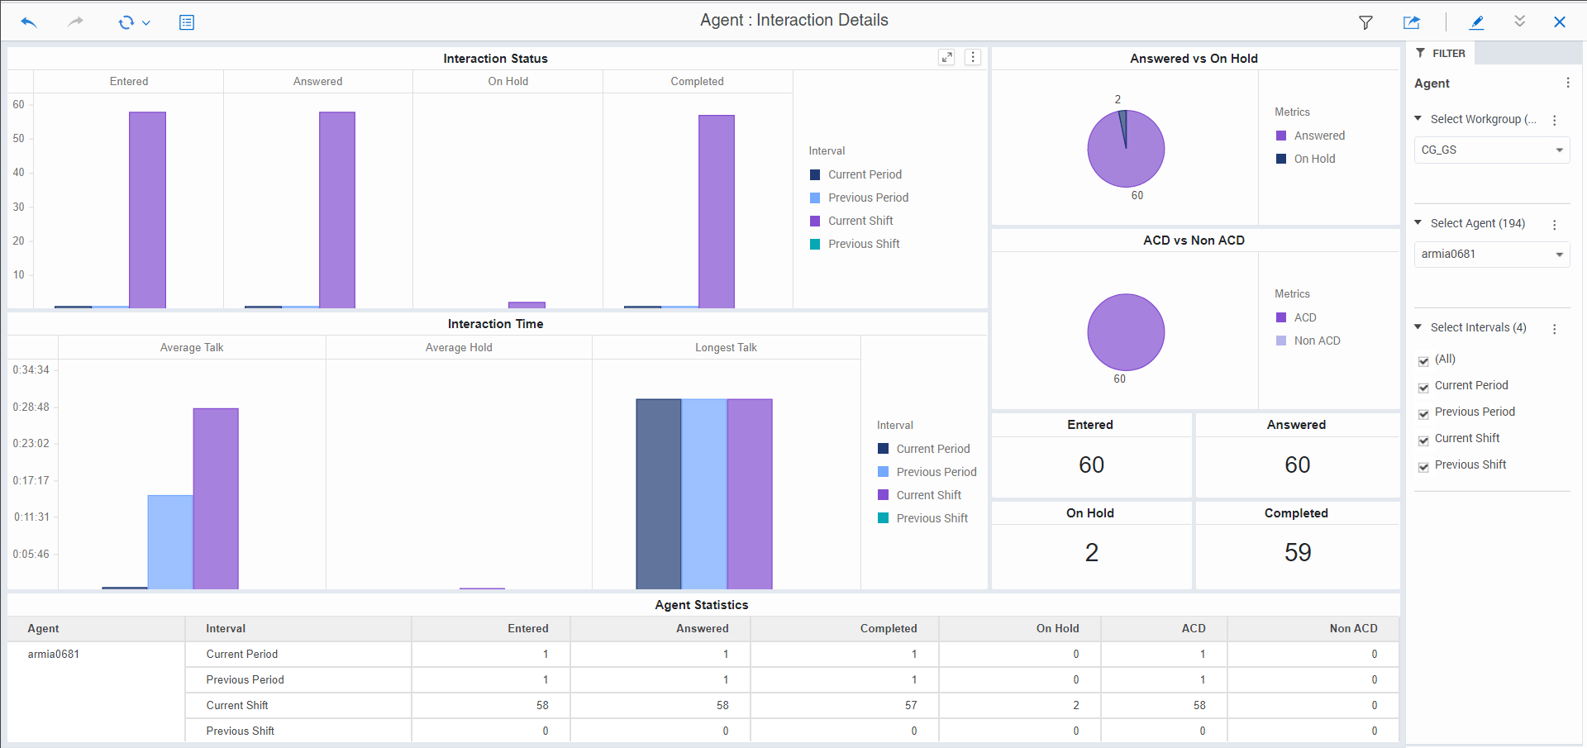Uncheck the Current Period interval checkbox
1587x748 pixels.
coord(1423,387)
